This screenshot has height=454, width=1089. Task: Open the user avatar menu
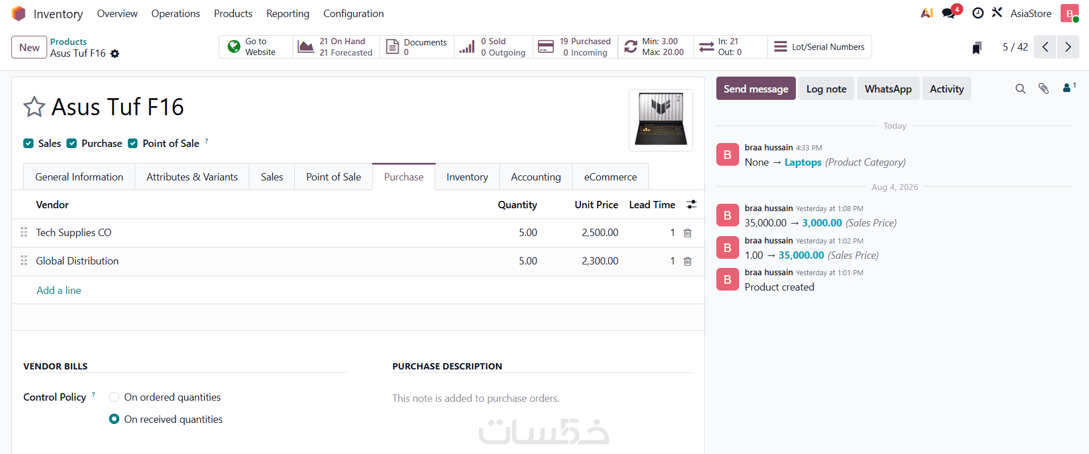coord(1069,14)
